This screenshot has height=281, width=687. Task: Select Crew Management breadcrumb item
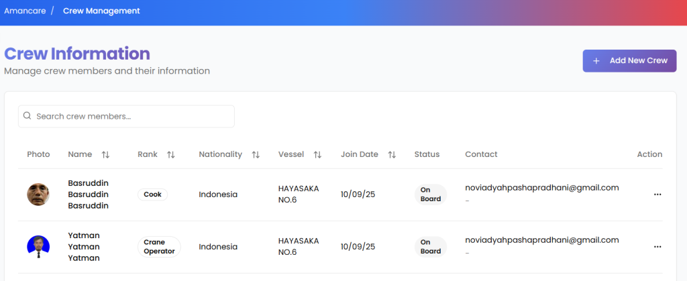coord(101,11)
